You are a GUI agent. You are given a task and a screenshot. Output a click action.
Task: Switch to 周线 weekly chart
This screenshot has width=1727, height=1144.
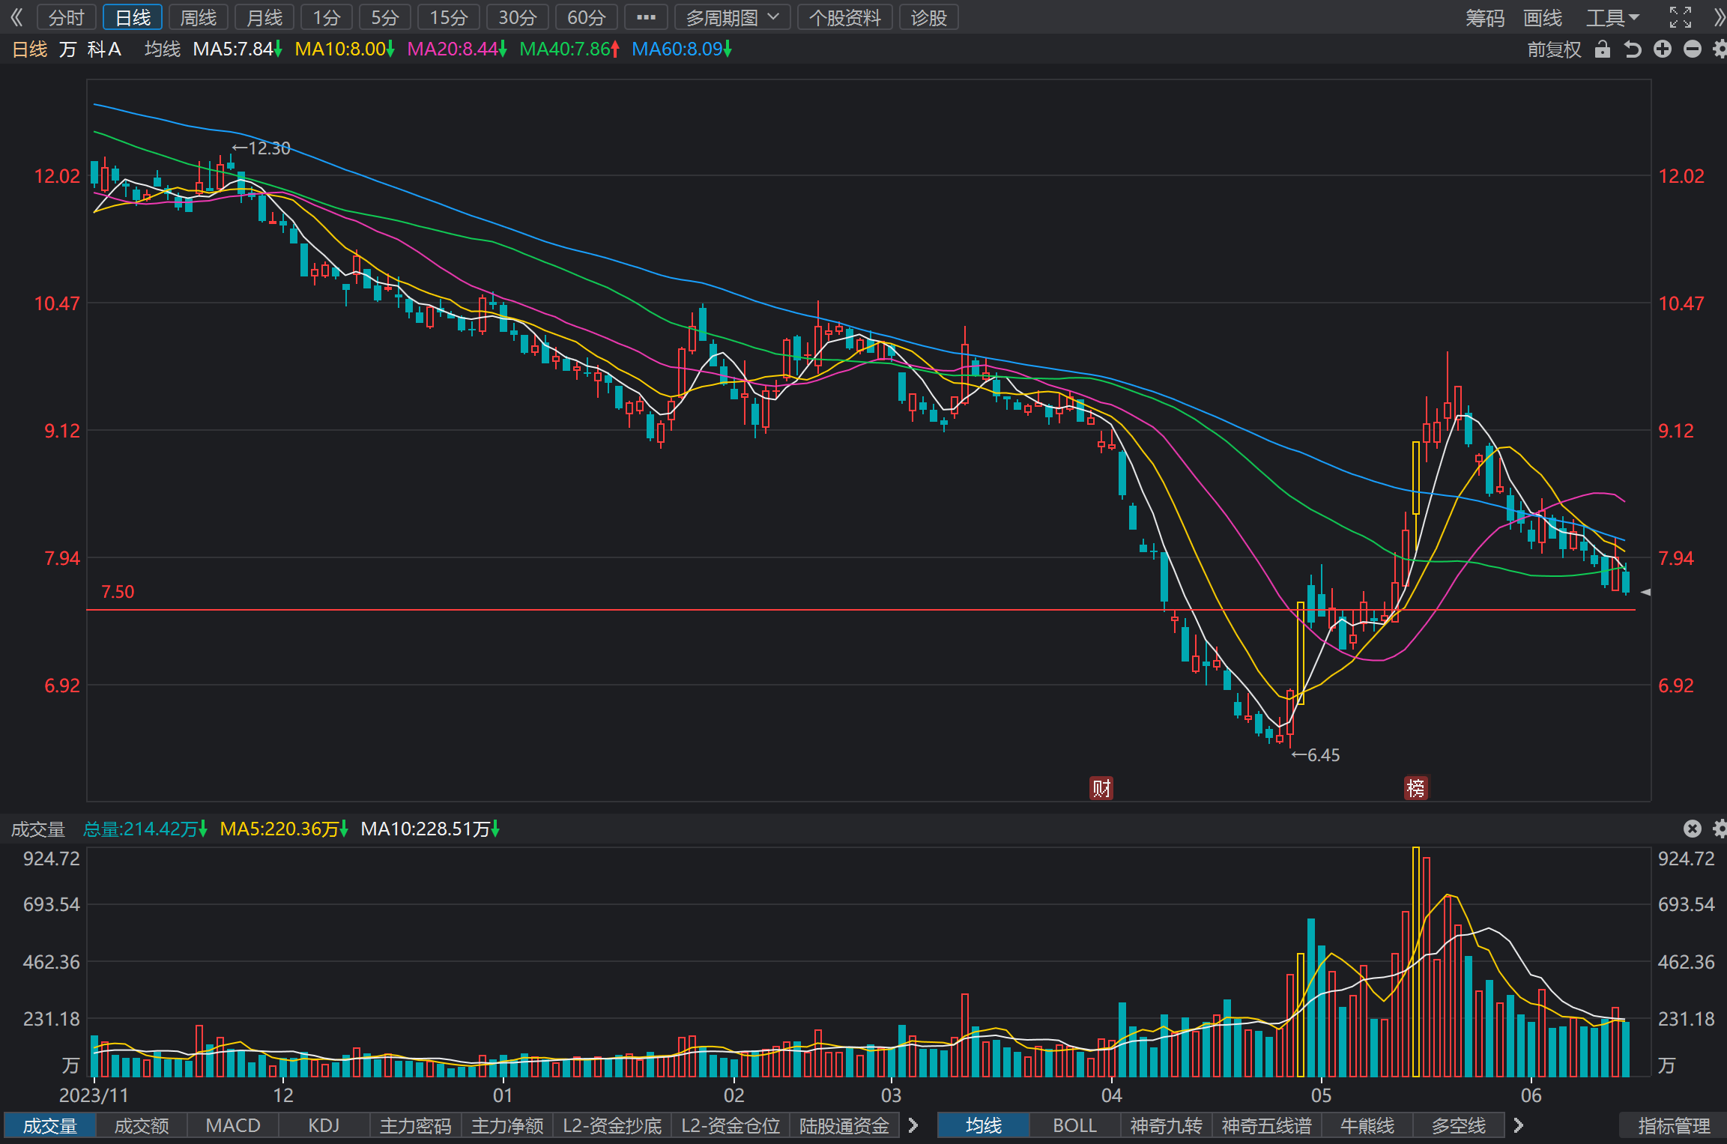199,16
